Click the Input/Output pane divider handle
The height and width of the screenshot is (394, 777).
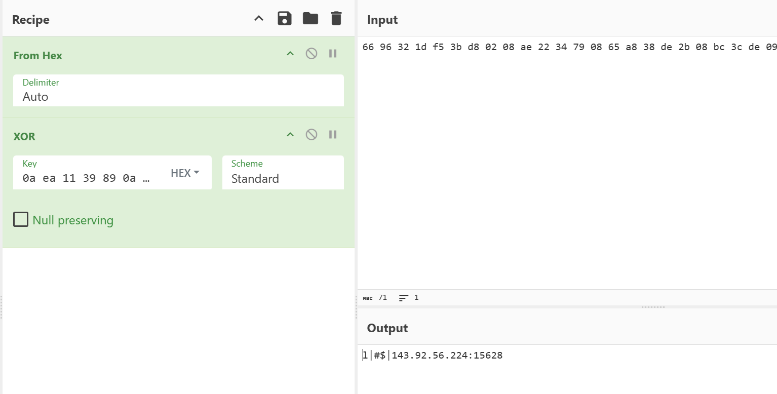pos(653,307)
